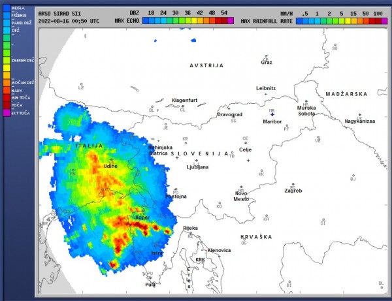Screen dimensions: 392x301
Task: Click the Koper city label
Action: tap(142, 217)
